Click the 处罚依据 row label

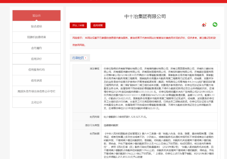95,134
